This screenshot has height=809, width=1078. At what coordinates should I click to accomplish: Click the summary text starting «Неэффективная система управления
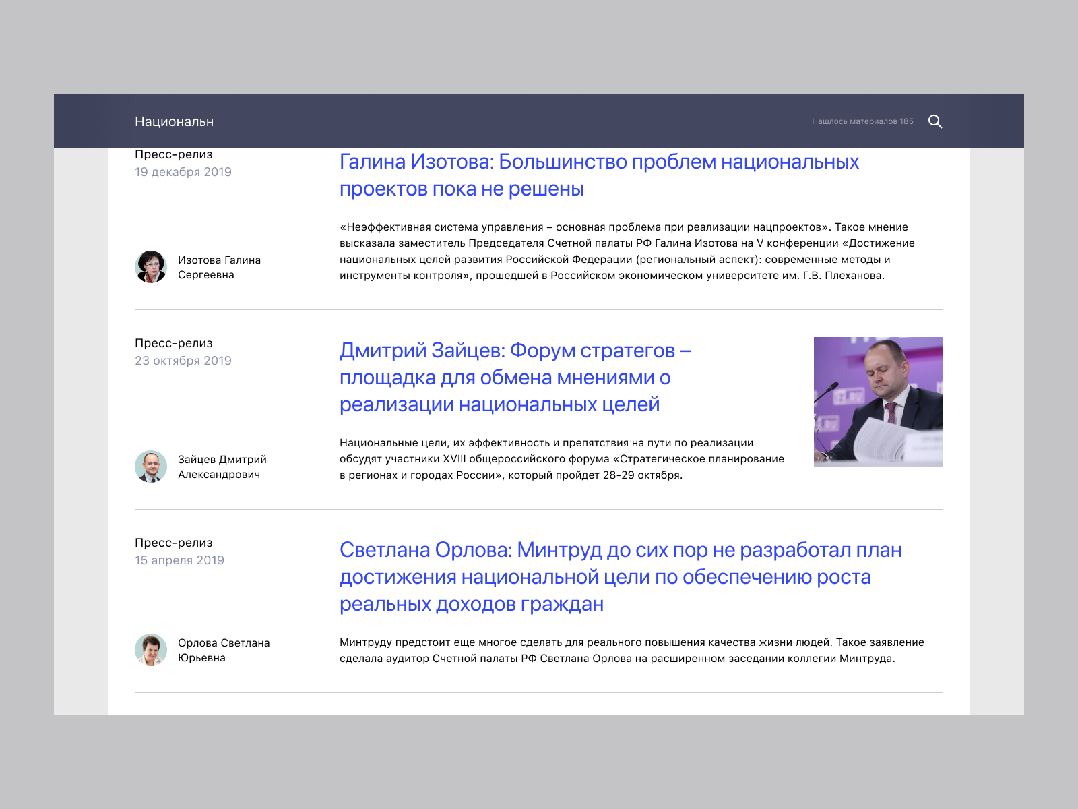click(627, 251)
